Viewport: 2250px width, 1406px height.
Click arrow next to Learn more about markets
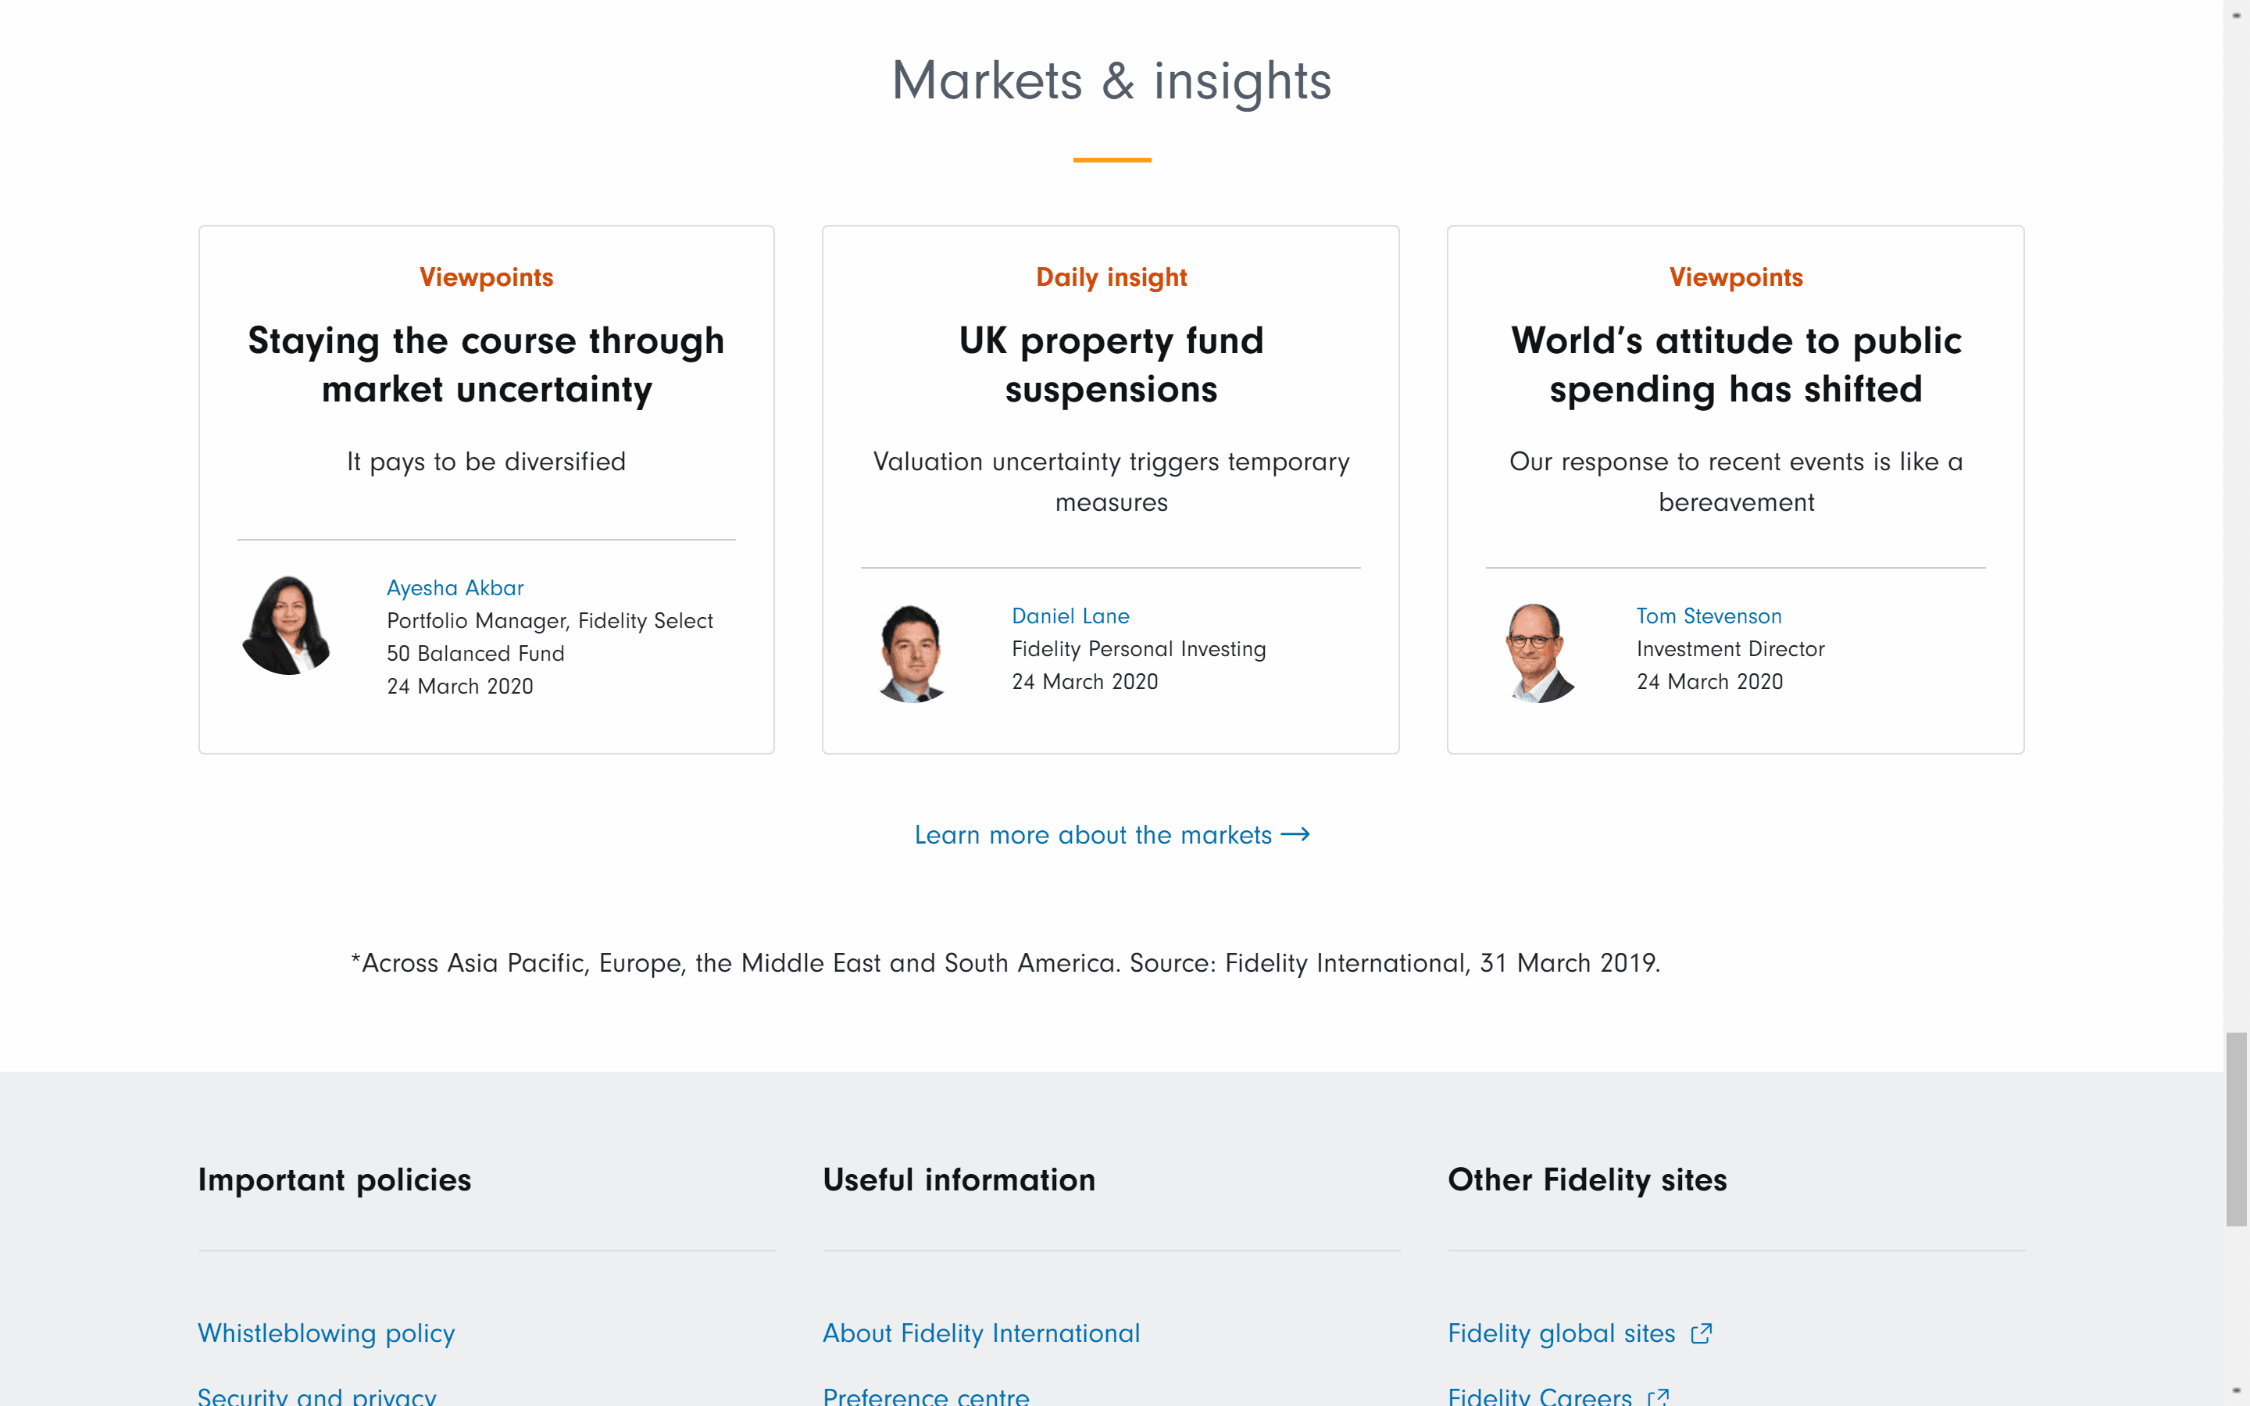point(1295,834)
